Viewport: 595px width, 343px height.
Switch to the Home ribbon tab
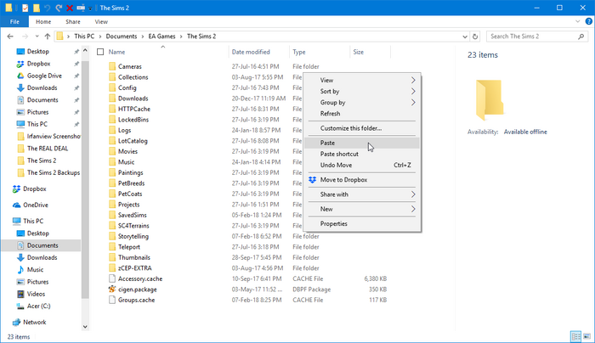coord(43,21)
